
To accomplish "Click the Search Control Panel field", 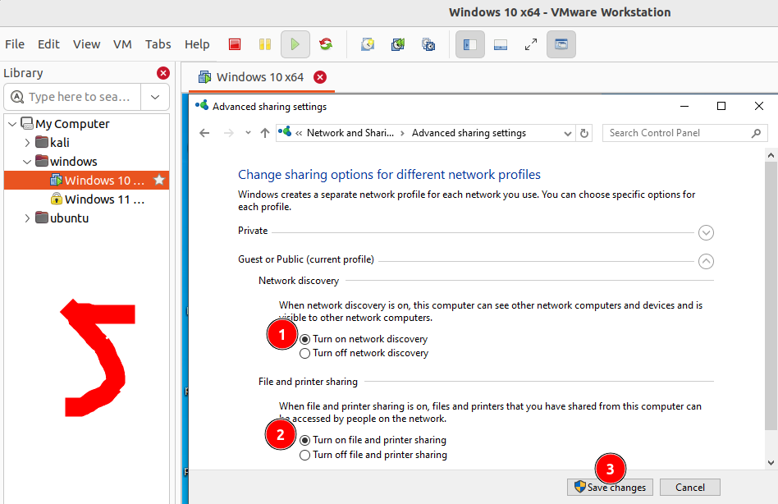I will click(684, 133).
